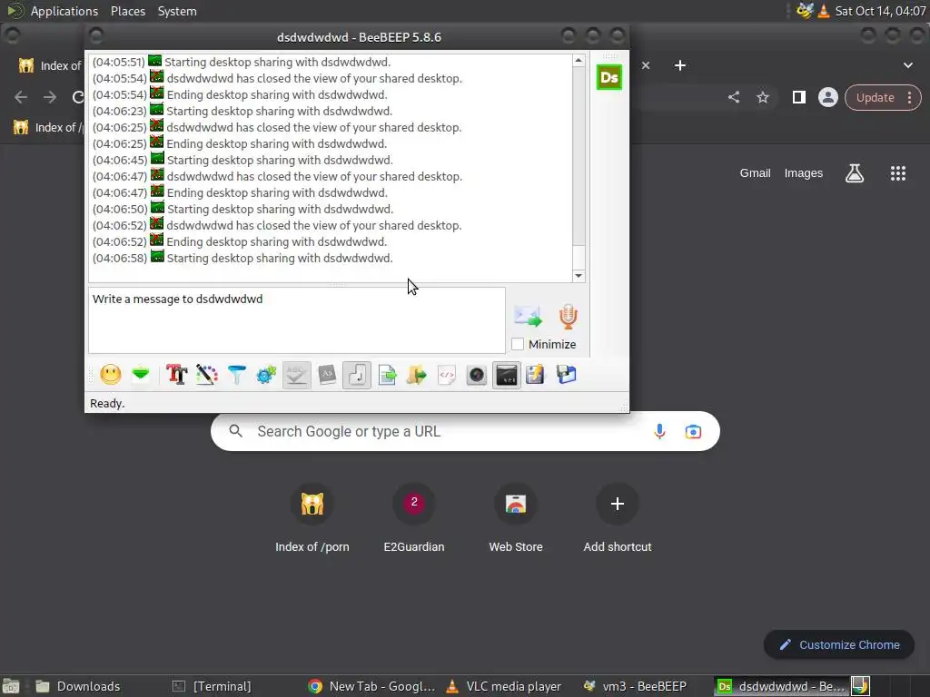Click the code snippet page icon
Image resolution: width=930 pixels, height=697 pixels.
coord(447,375)
